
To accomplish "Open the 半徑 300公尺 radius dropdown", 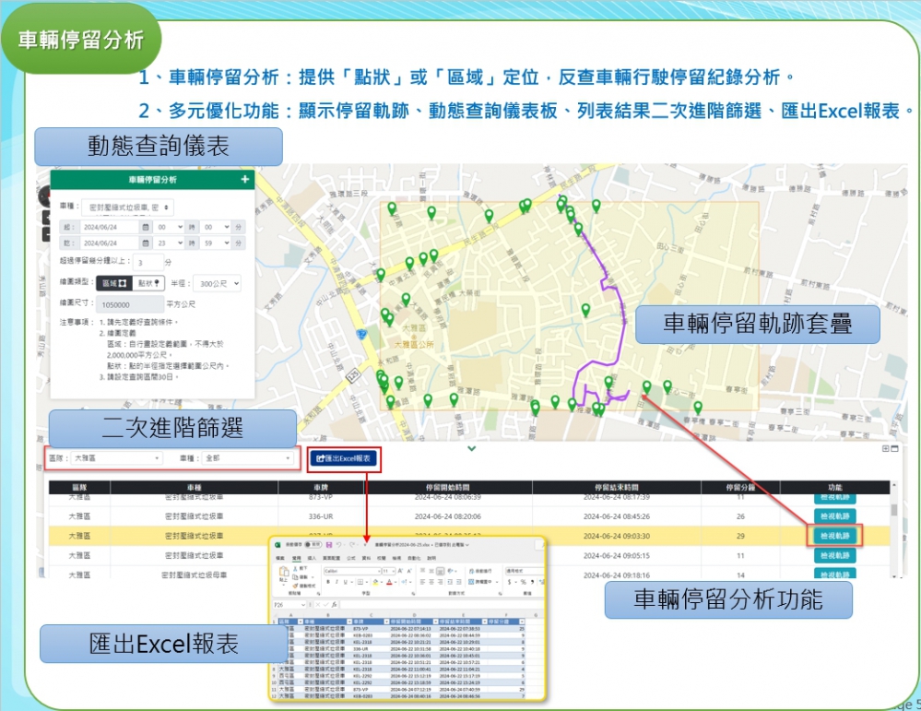I will click(x=218, y=283).
